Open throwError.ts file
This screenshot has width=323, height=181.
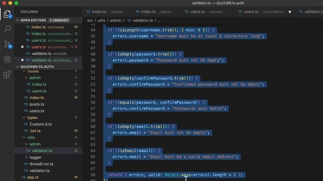[41, 164]
